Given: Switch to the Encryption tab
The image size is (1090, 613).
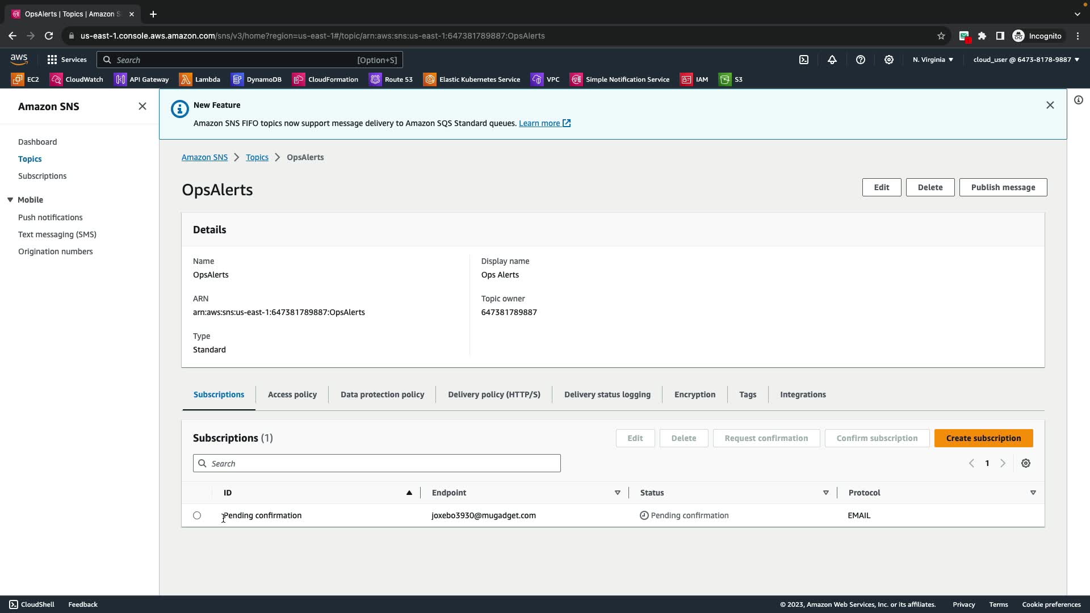Looking at the screenshot, I should point(695,394).
